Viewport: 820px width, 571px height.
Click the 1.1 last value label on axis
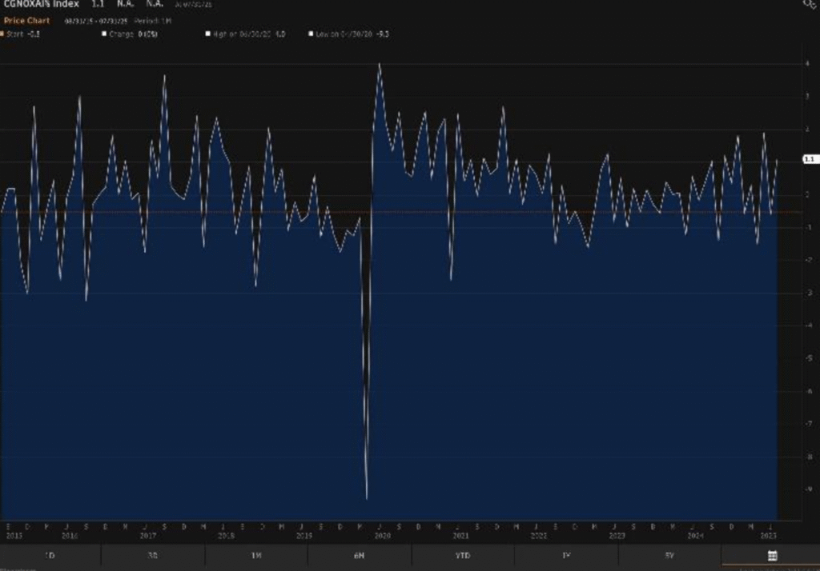tap(809, 159)
